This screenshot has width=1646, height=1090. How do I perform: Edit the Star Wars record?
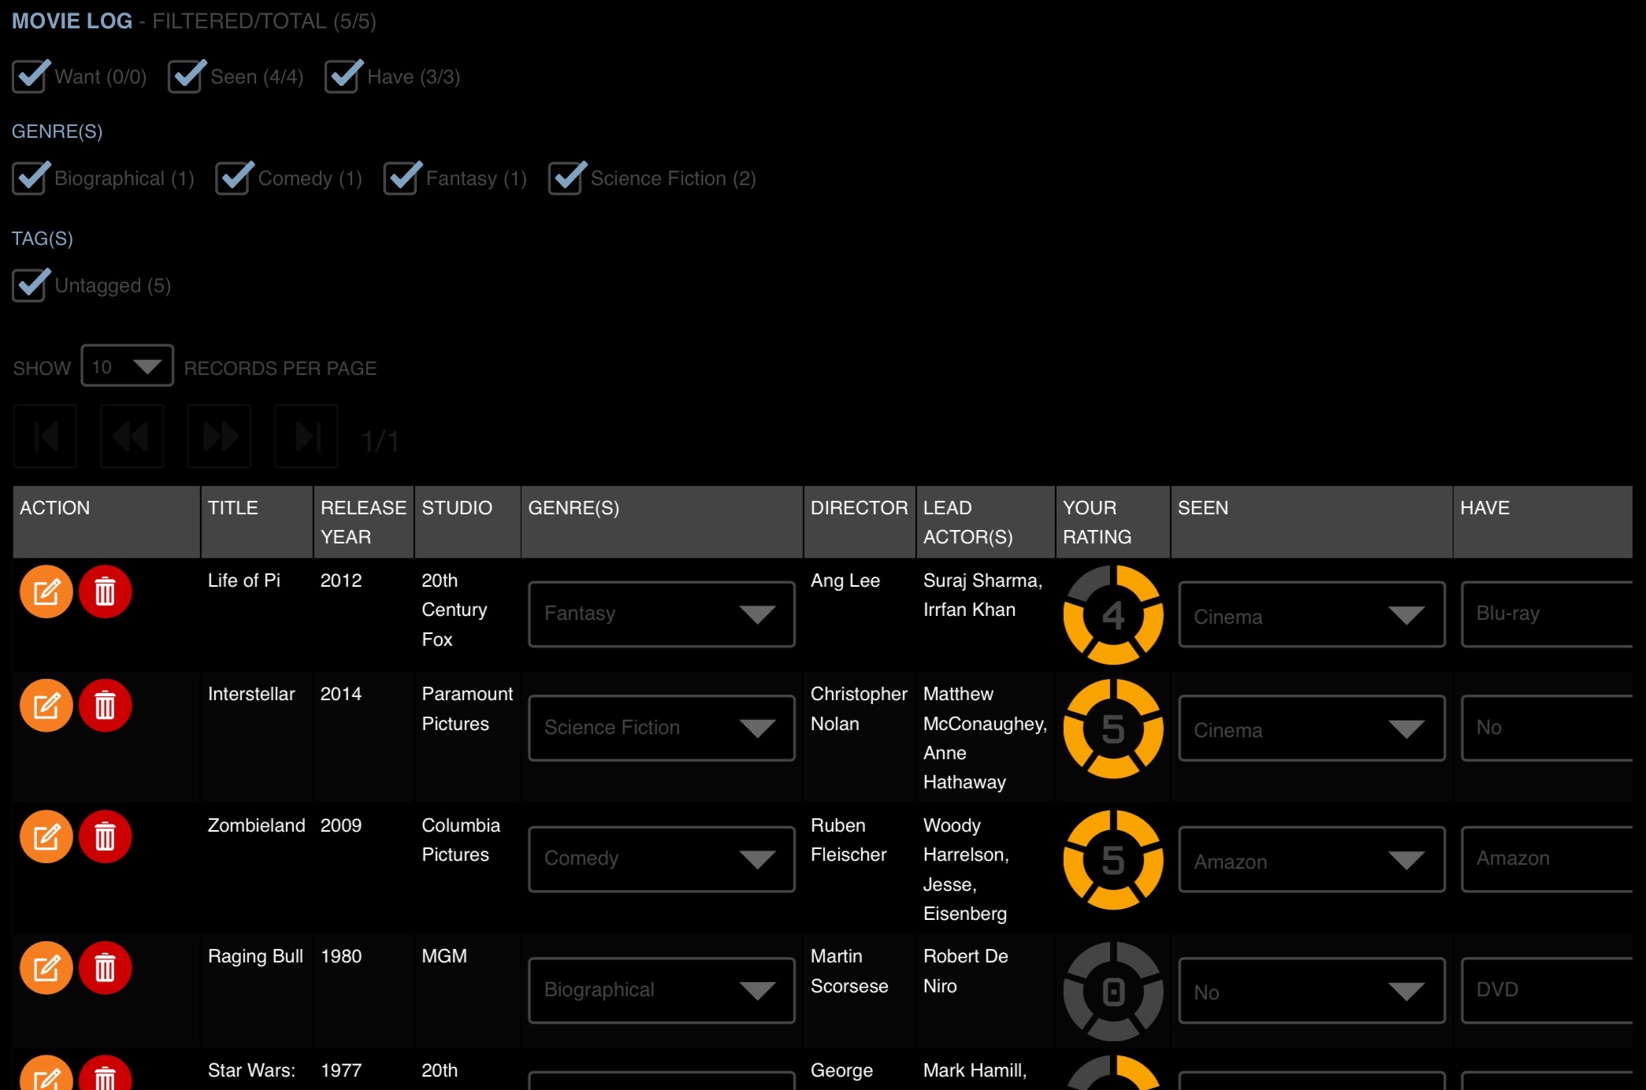pos(46,1073)
